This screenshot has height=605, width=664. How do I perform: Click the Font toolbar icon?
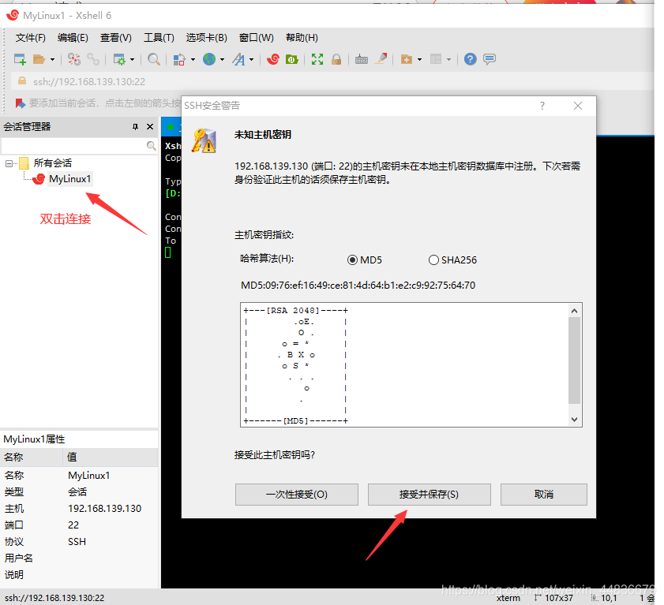coord(239,59)
